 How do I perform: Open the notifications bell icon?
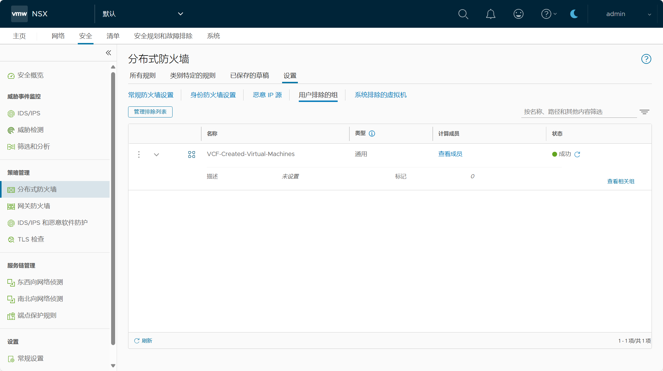point(490,14)
